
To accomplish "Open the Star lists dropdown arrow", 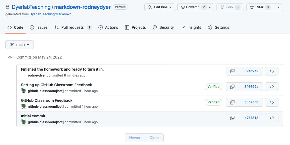I will (x=278, y=7).
